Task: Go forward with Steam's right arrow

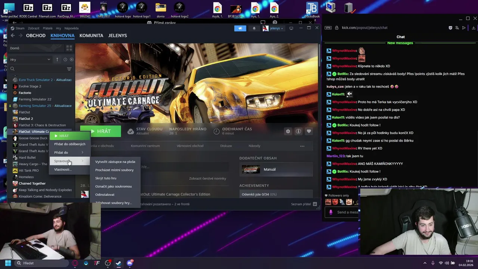Action: [21, 35]
